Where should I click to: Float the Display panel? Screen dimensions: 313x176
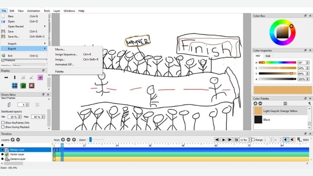tap(43, 70)
